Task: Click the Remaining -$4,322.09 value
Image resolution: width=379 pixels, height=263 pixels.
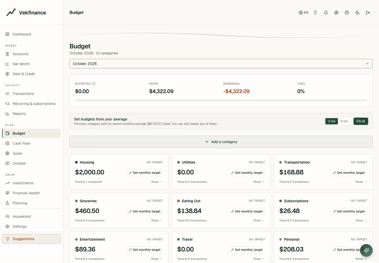Action: click(x=236, y=91)
